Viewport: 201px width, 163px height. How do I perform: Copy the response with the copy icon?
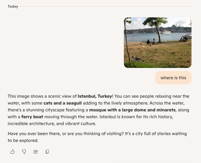click(x=47, y=152)
